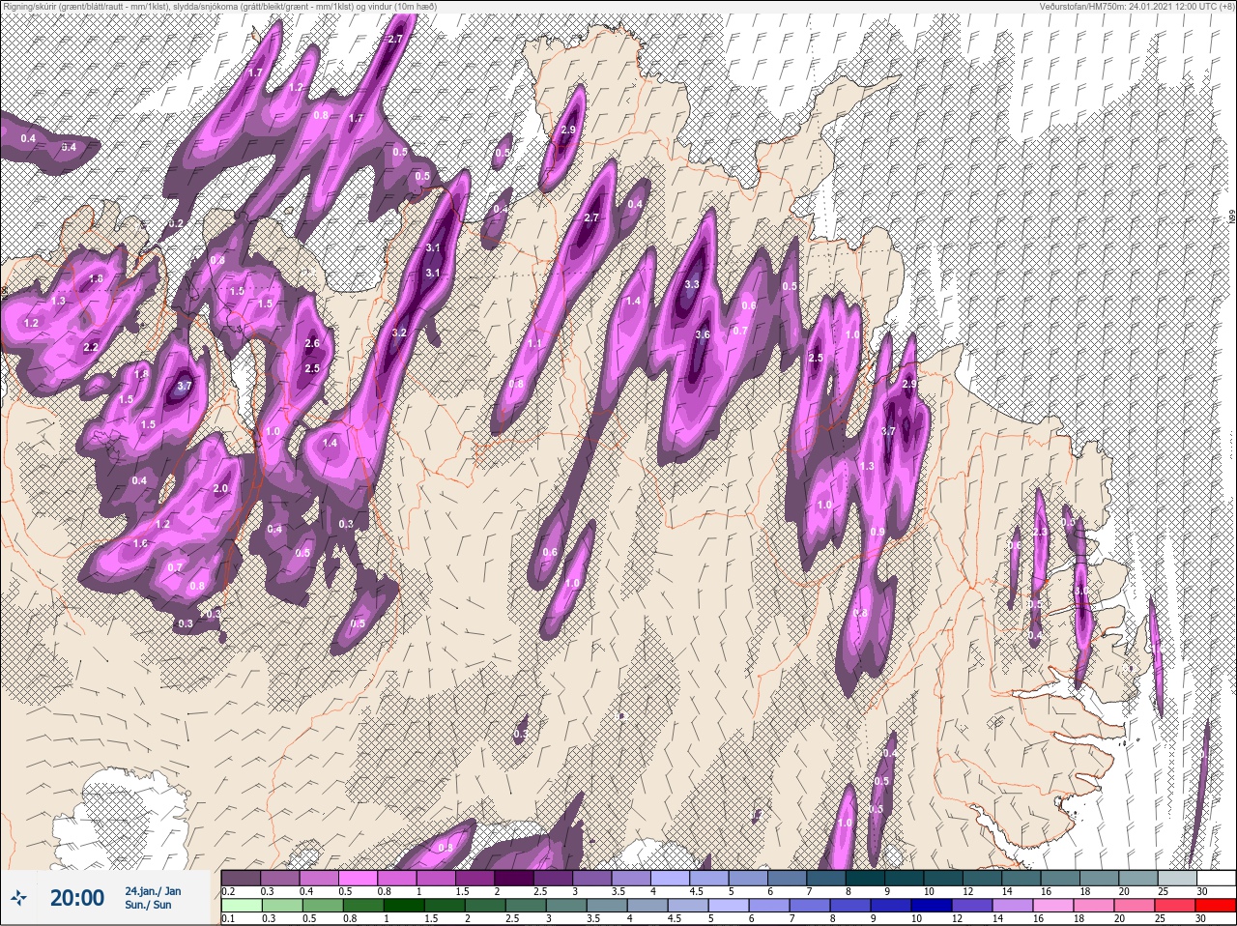The image size is (1237, 926).
Task: Click the '30' label in bottom legend row
Action: click(x=1202, y=918)
